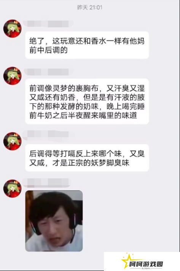Tap blurred username above the photo message

(x=47, y=183)
